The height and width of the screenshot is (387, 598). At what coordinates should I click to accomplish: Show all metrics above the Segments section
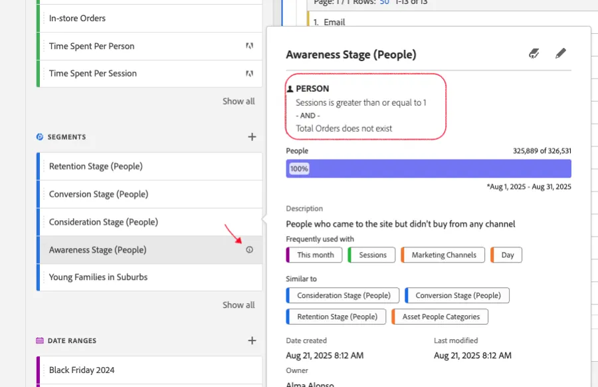239,101
